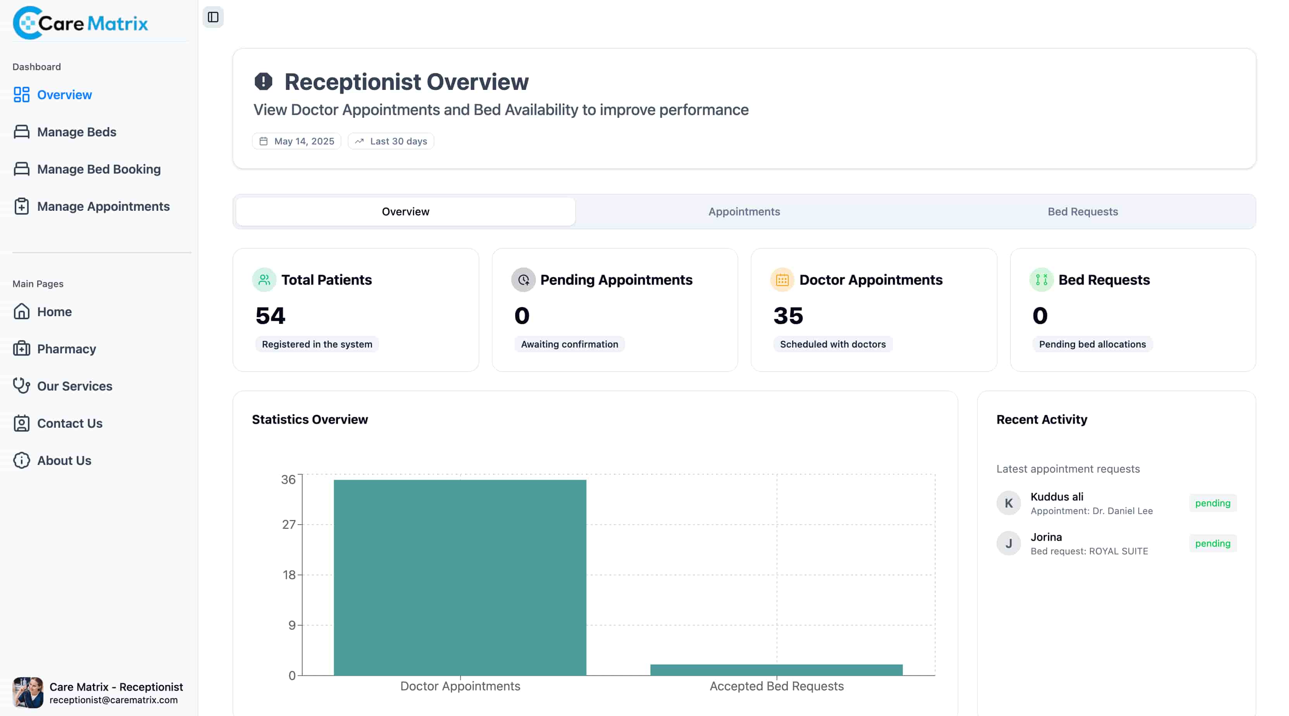Click the Accepted Bed Requests chart bar
This screenshot has width=1289, height=716.
tap(777, 670)
